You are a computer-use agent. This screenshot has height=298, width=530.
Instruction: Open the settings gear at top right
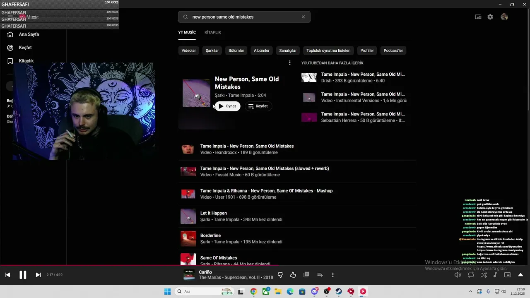pos(490,17)
